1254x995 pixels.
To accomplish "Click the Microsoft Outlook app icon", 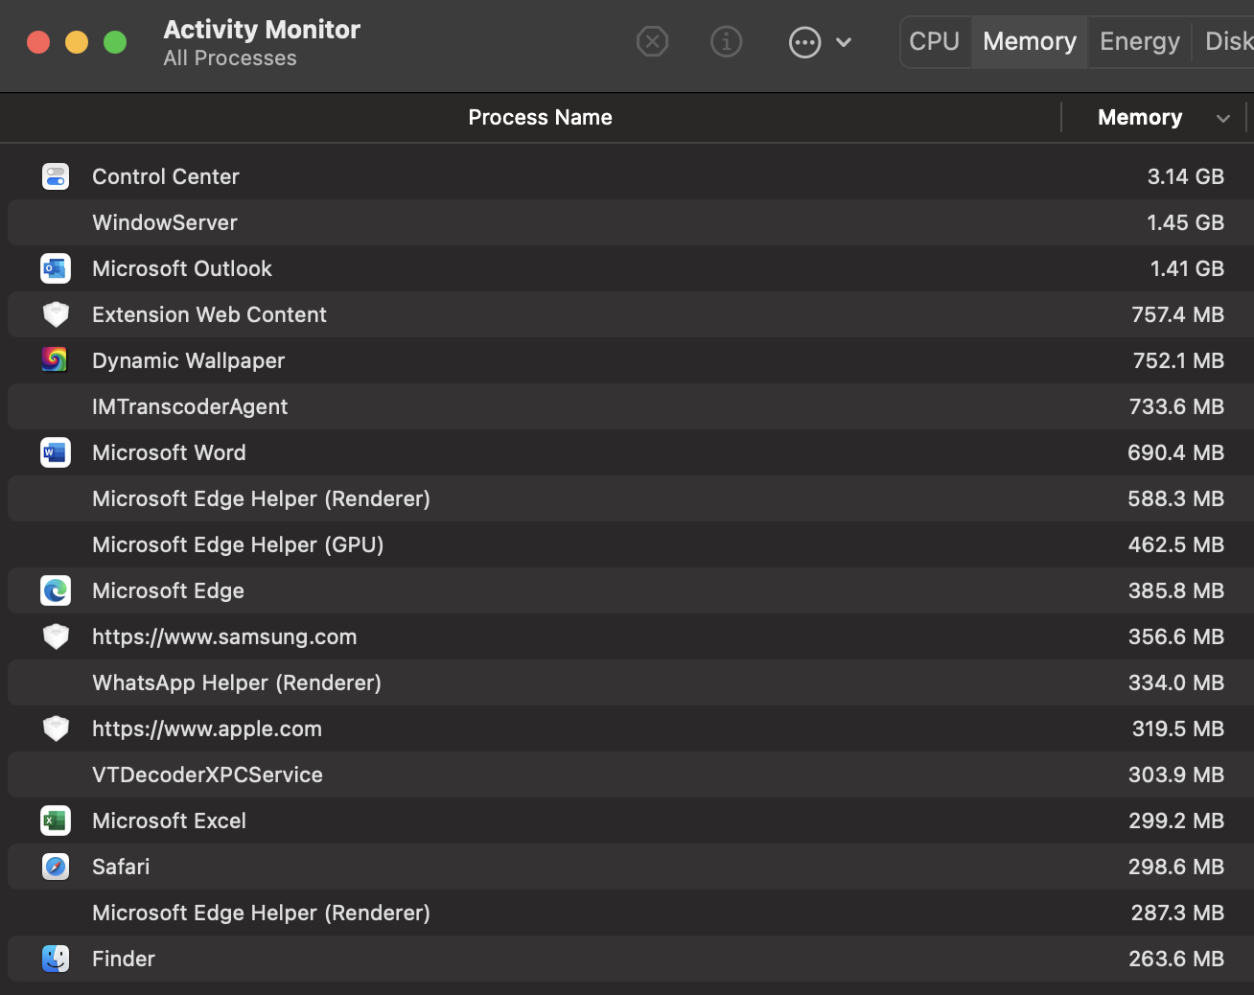I will click(56, 268).
